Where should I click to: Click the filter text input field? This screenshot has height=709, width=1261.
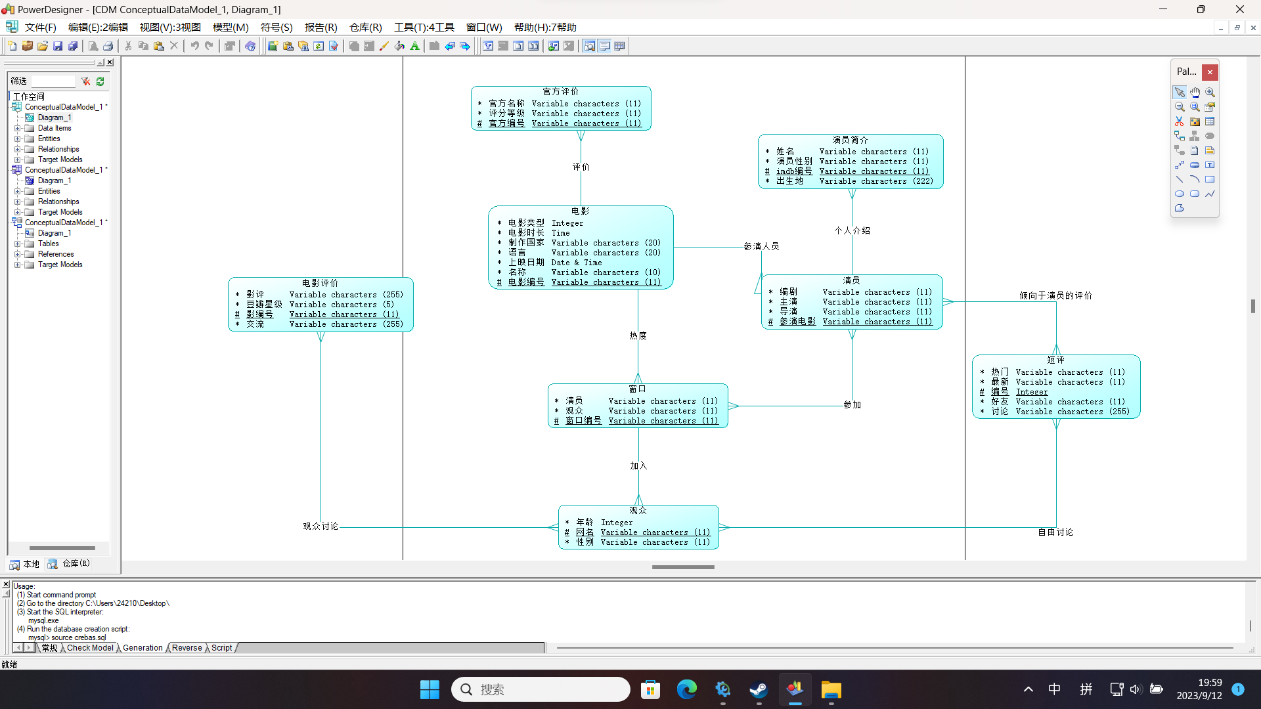point(53,81)
